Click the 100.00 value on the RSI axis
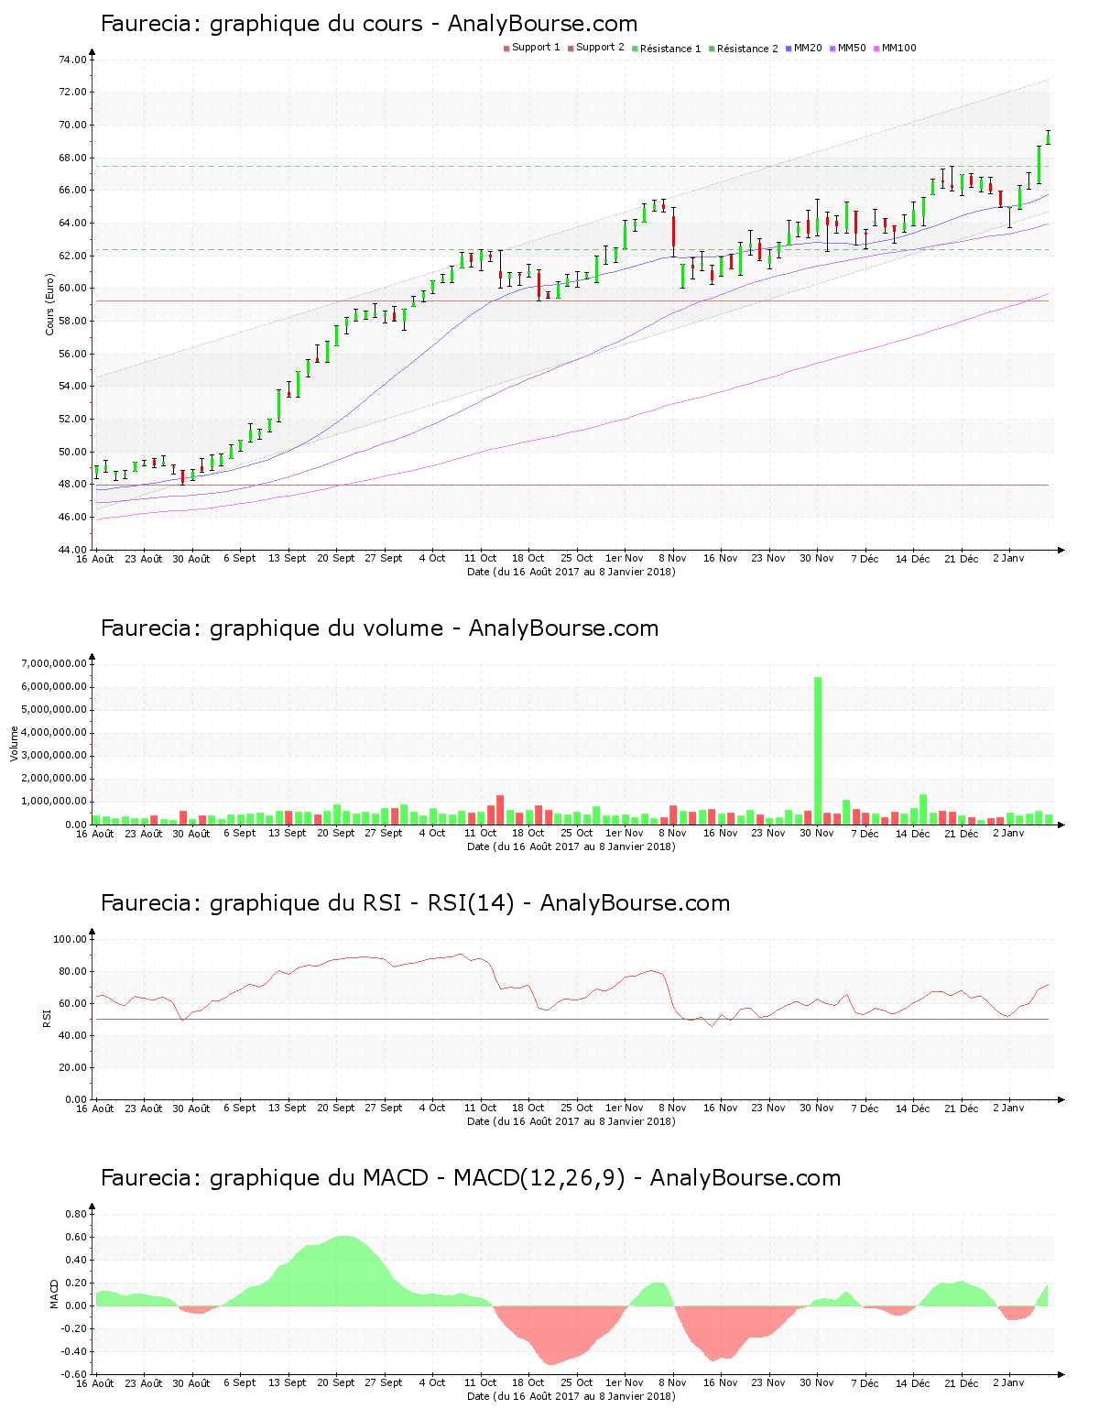 point(70,939)
